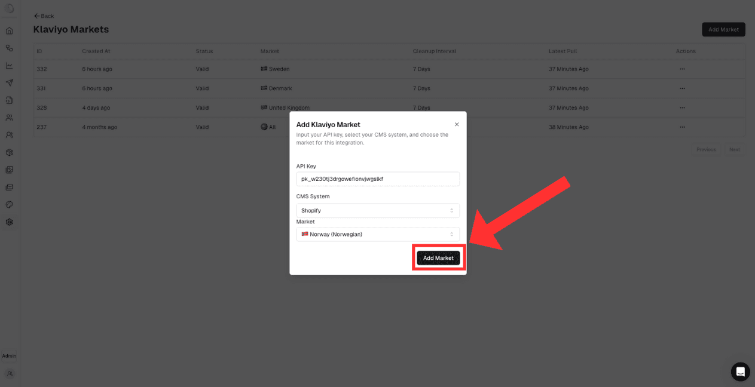This screenshot has height=387, width=755.
Task: Open actions menu for market ID 328
Action: click(x=682, y=108)
